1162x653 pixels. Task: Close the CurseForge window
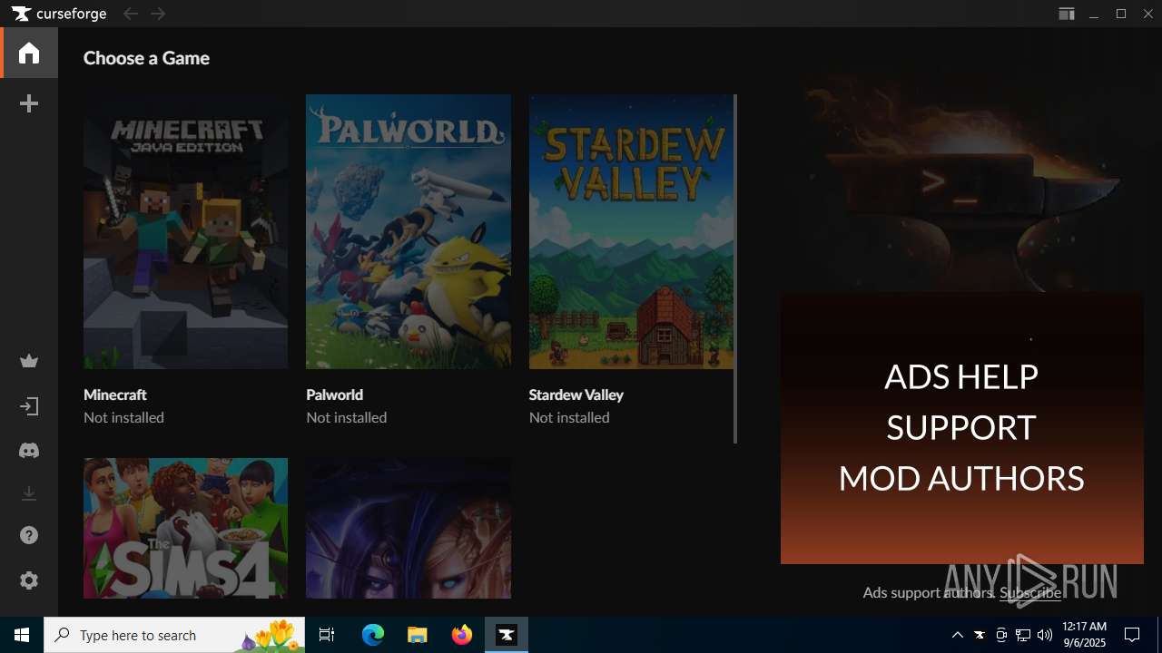click(x=1148, y=14)
